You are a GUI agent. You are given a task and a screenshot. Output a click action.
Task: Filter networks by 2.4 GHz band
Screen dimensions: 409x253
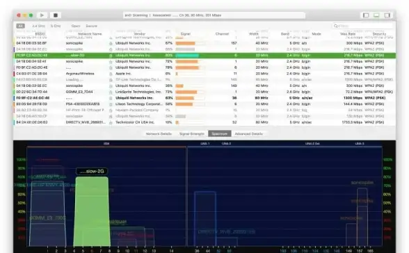click(38, 26)
